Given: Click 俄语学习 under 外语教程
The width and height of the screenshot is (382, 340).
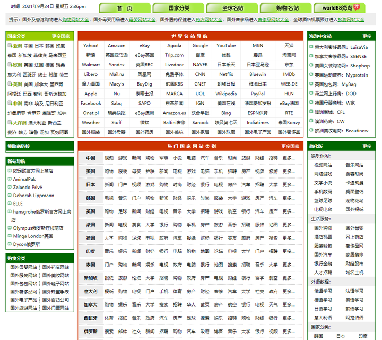Looking at the screenshot, I should click(x=323, y=291).
